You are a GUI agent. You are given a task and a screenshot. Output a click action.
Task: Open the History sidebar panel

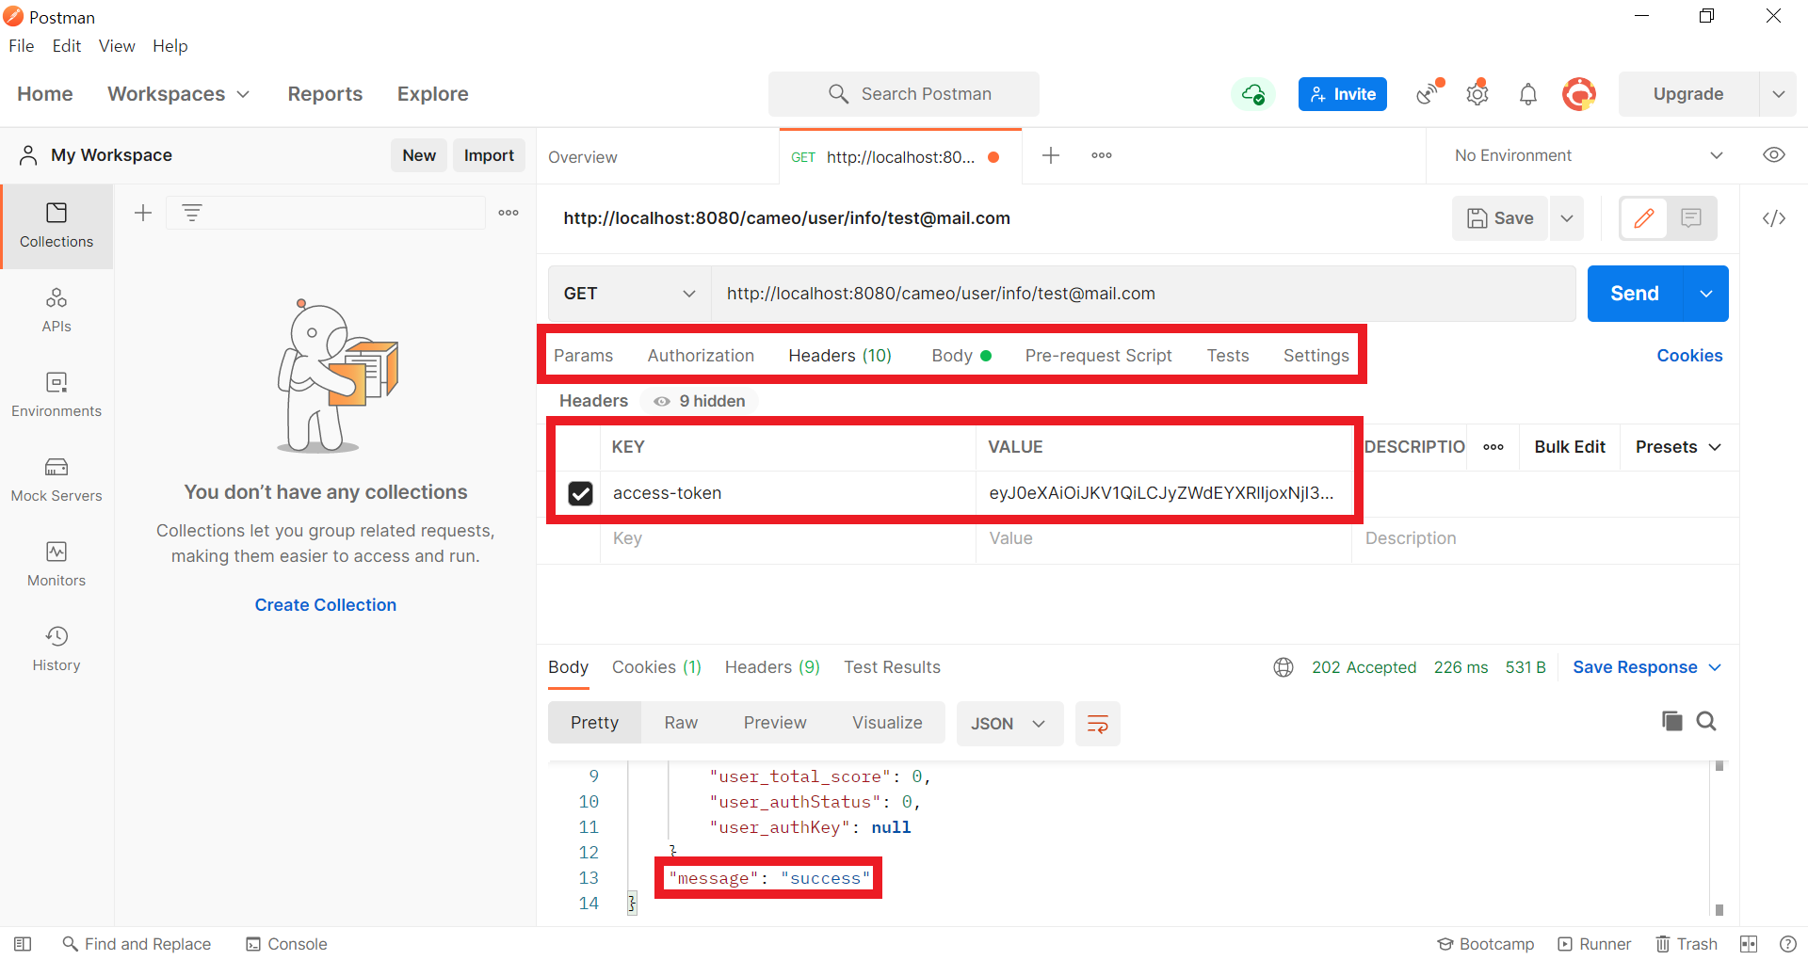tap(56, 649)
